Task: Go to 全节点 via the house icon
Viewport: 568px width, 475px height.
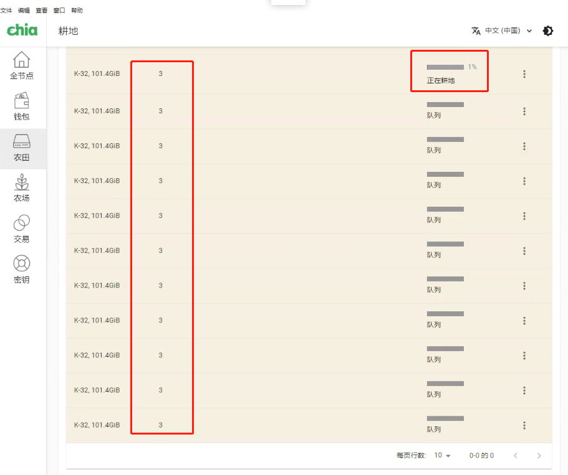Action: [x=22, y=65]
